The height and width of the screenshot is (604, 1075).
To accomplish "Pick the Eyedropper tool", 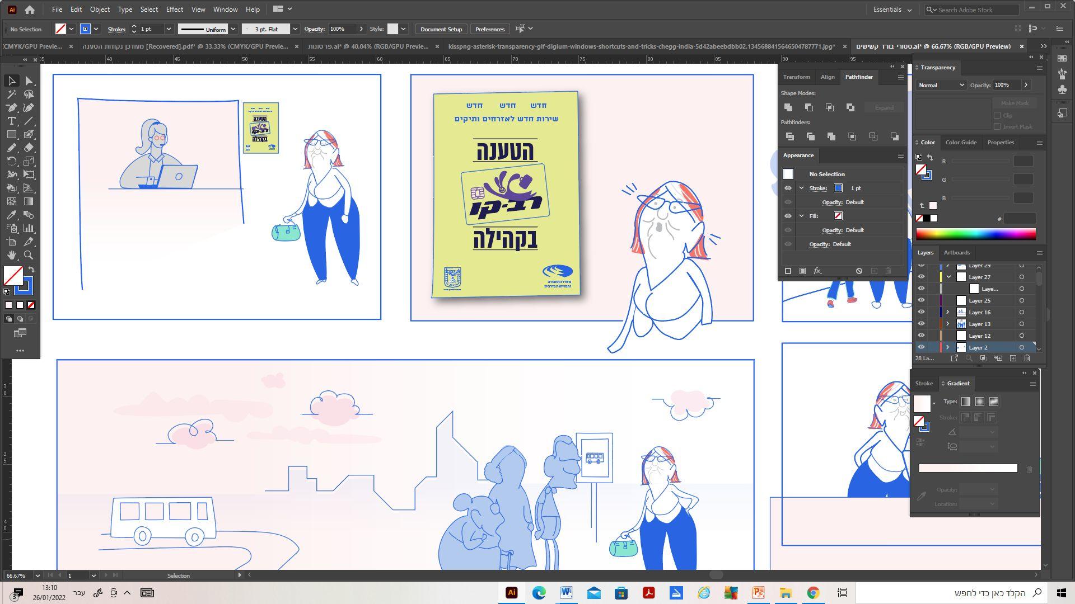I will click(x=11, y=215).
